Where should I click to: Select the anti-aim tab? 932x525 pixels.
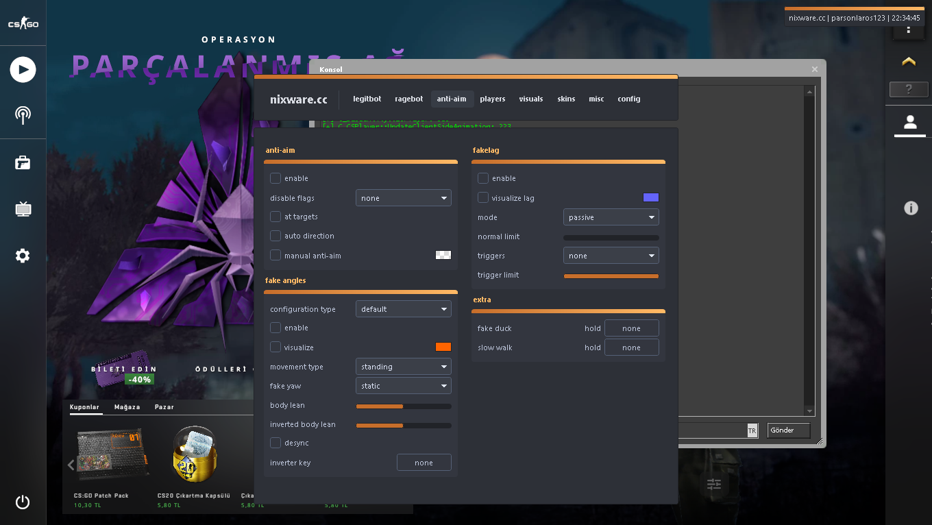coord(452,99)
